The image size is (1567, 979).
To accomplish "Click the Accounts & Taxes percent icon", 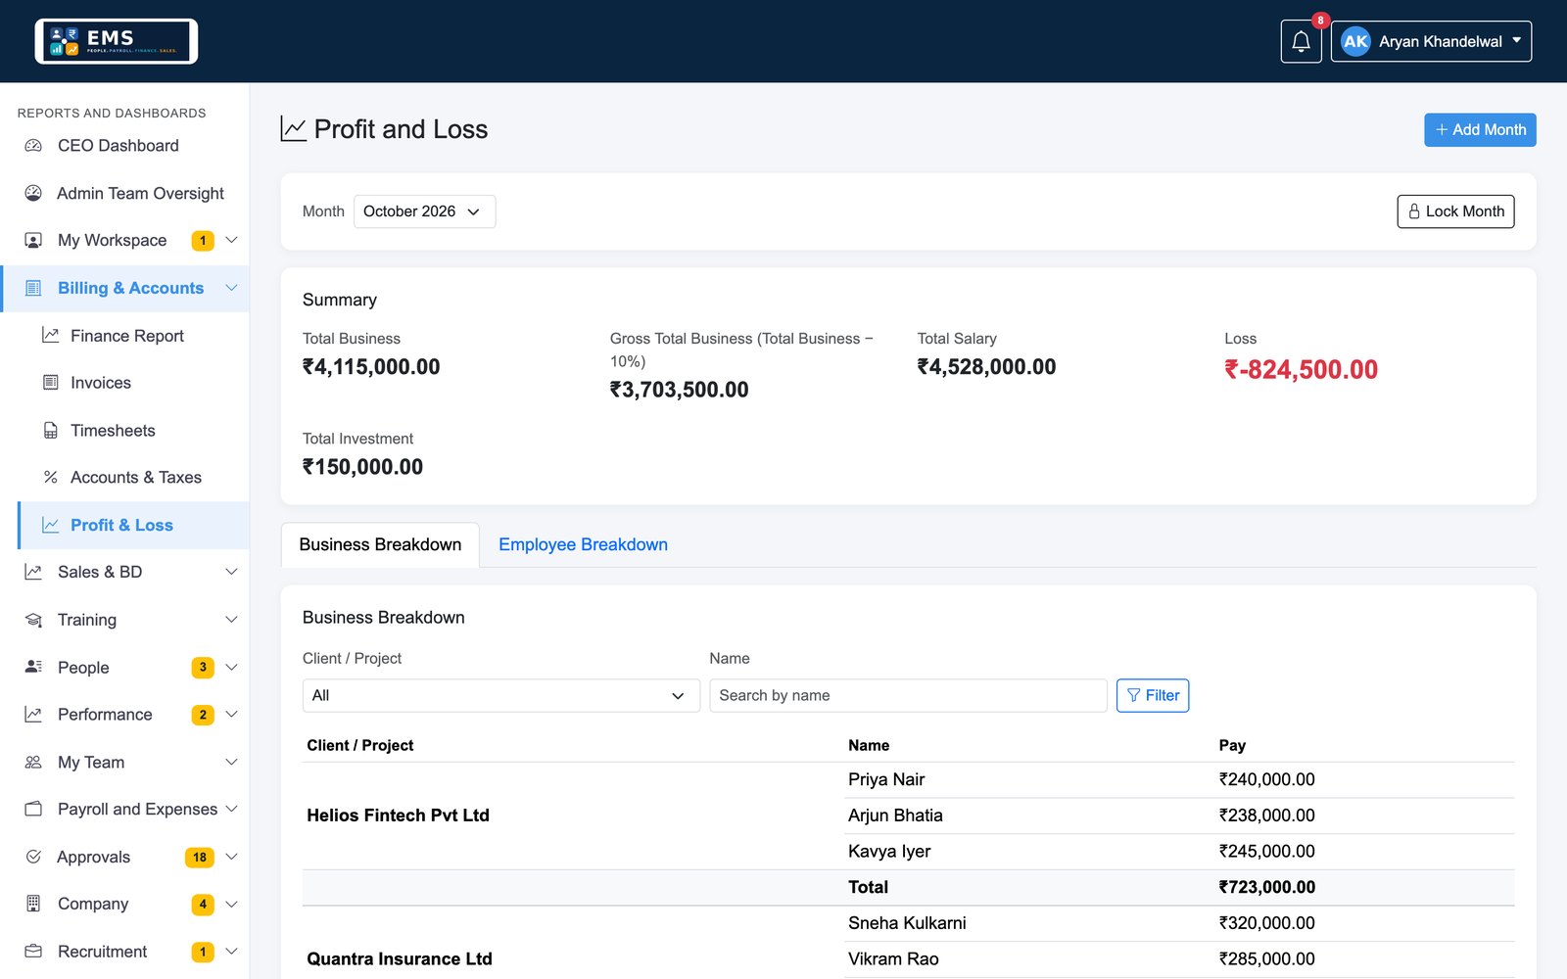I will (51, 478).
